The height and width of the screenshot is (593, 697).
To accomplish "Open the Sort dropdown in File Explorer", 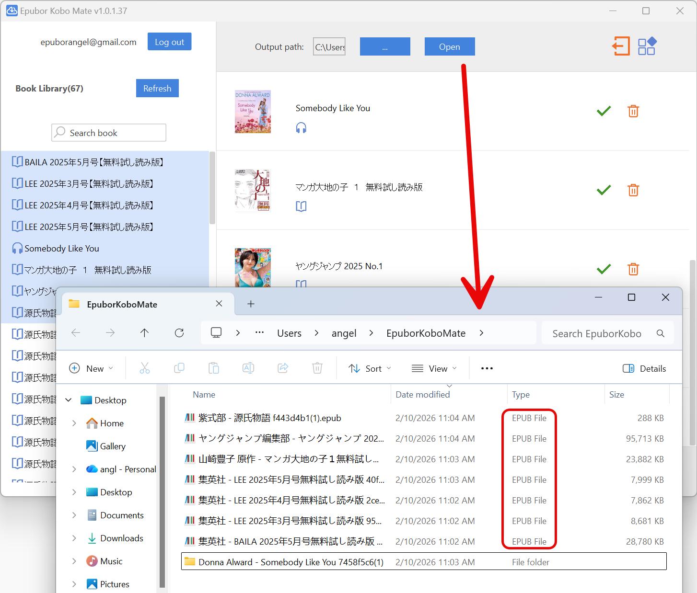I will tap(370, 368).
